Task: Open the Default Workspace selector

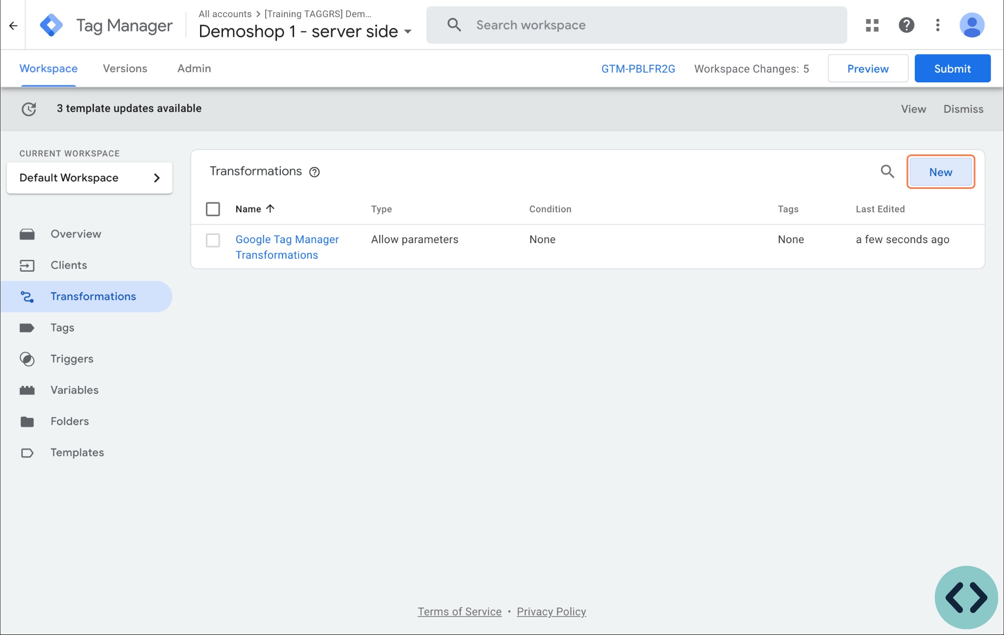Action: click(x=90, y=178)
